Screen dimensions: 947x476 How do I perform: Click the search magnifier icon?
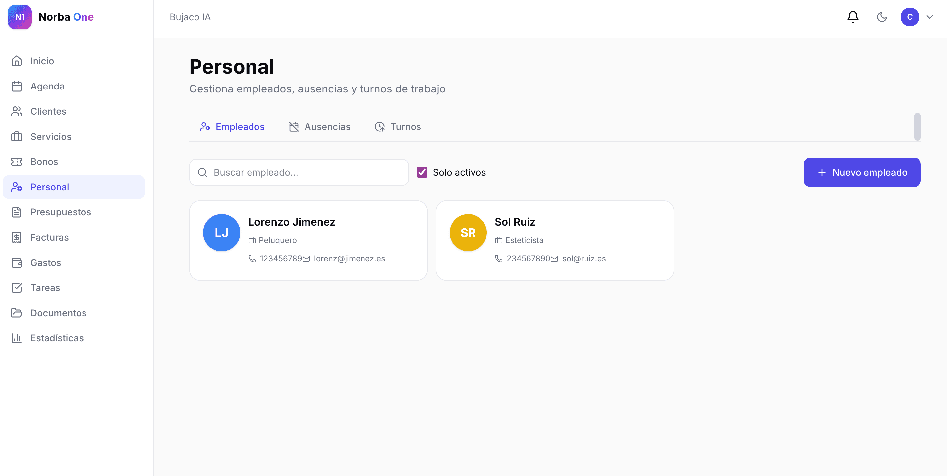coord(202,172)
